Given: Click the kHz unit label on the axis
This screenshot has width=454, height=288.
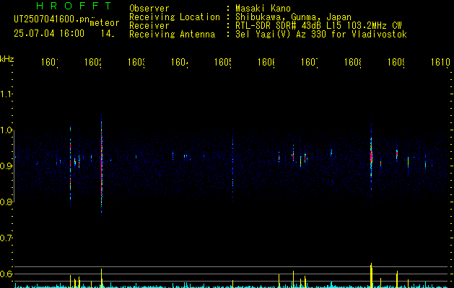Looking at the screenshot, I should [x=7, y=59].
